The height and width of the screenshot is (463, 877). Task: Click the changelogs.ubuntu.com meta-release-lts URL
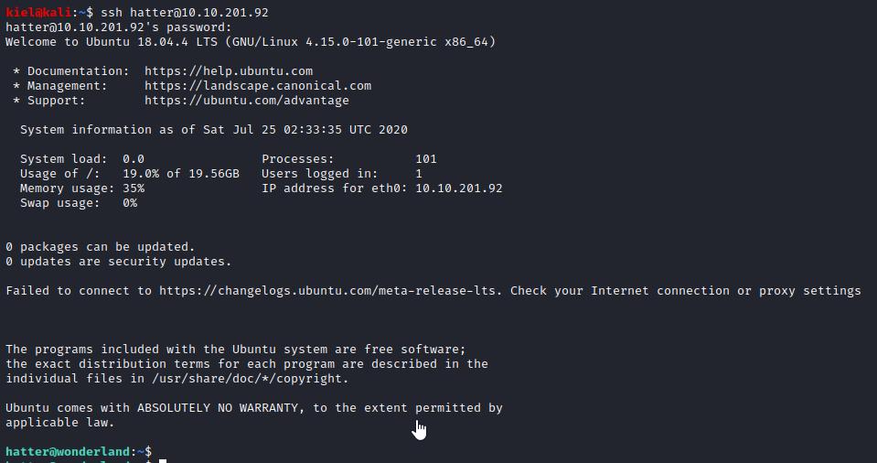(x=331, y=290)
